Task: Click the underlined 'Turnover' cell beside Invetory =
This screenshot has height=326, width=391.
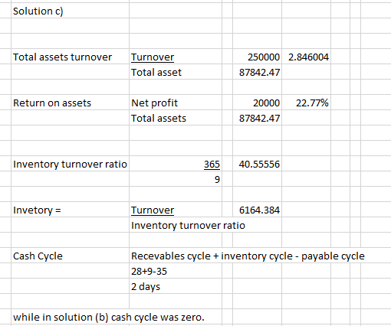Action: pos(176,210)
